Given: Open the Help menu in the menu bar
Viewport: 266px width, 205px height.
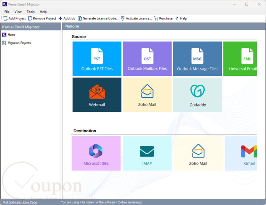Looking at the screenshot, I should [x=43, y=12].
